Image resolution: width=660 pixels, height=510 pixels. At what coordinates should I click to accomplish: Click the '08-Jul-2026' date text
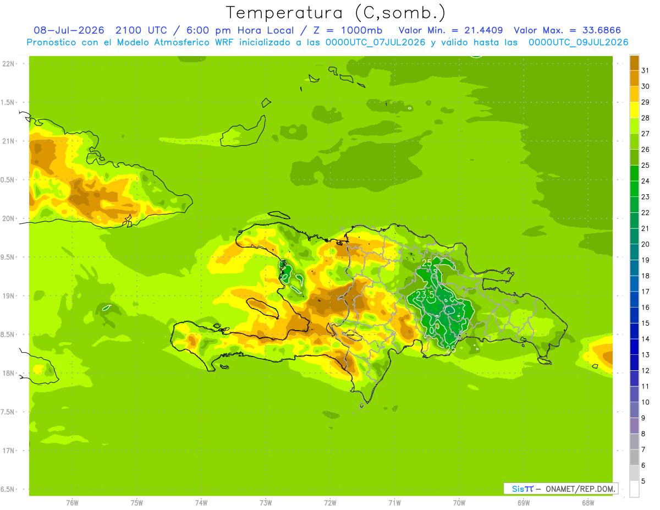(69, 30)
